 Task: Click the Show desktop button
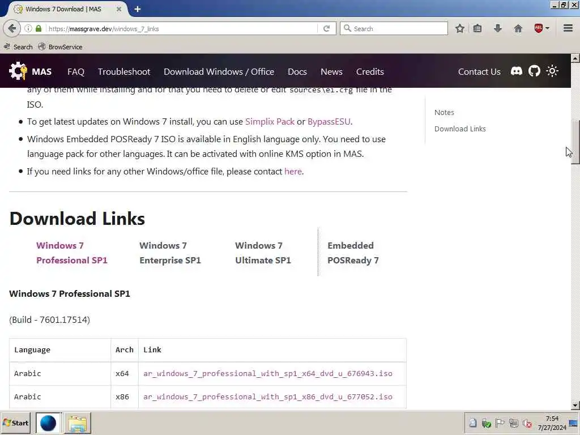point(574,423)
